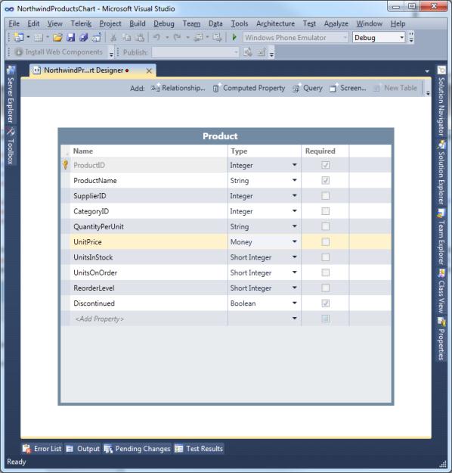Start debugging with green play icon
Image resolution: width=452 pixels, height=473 pixels.
(x=234, y=37)
